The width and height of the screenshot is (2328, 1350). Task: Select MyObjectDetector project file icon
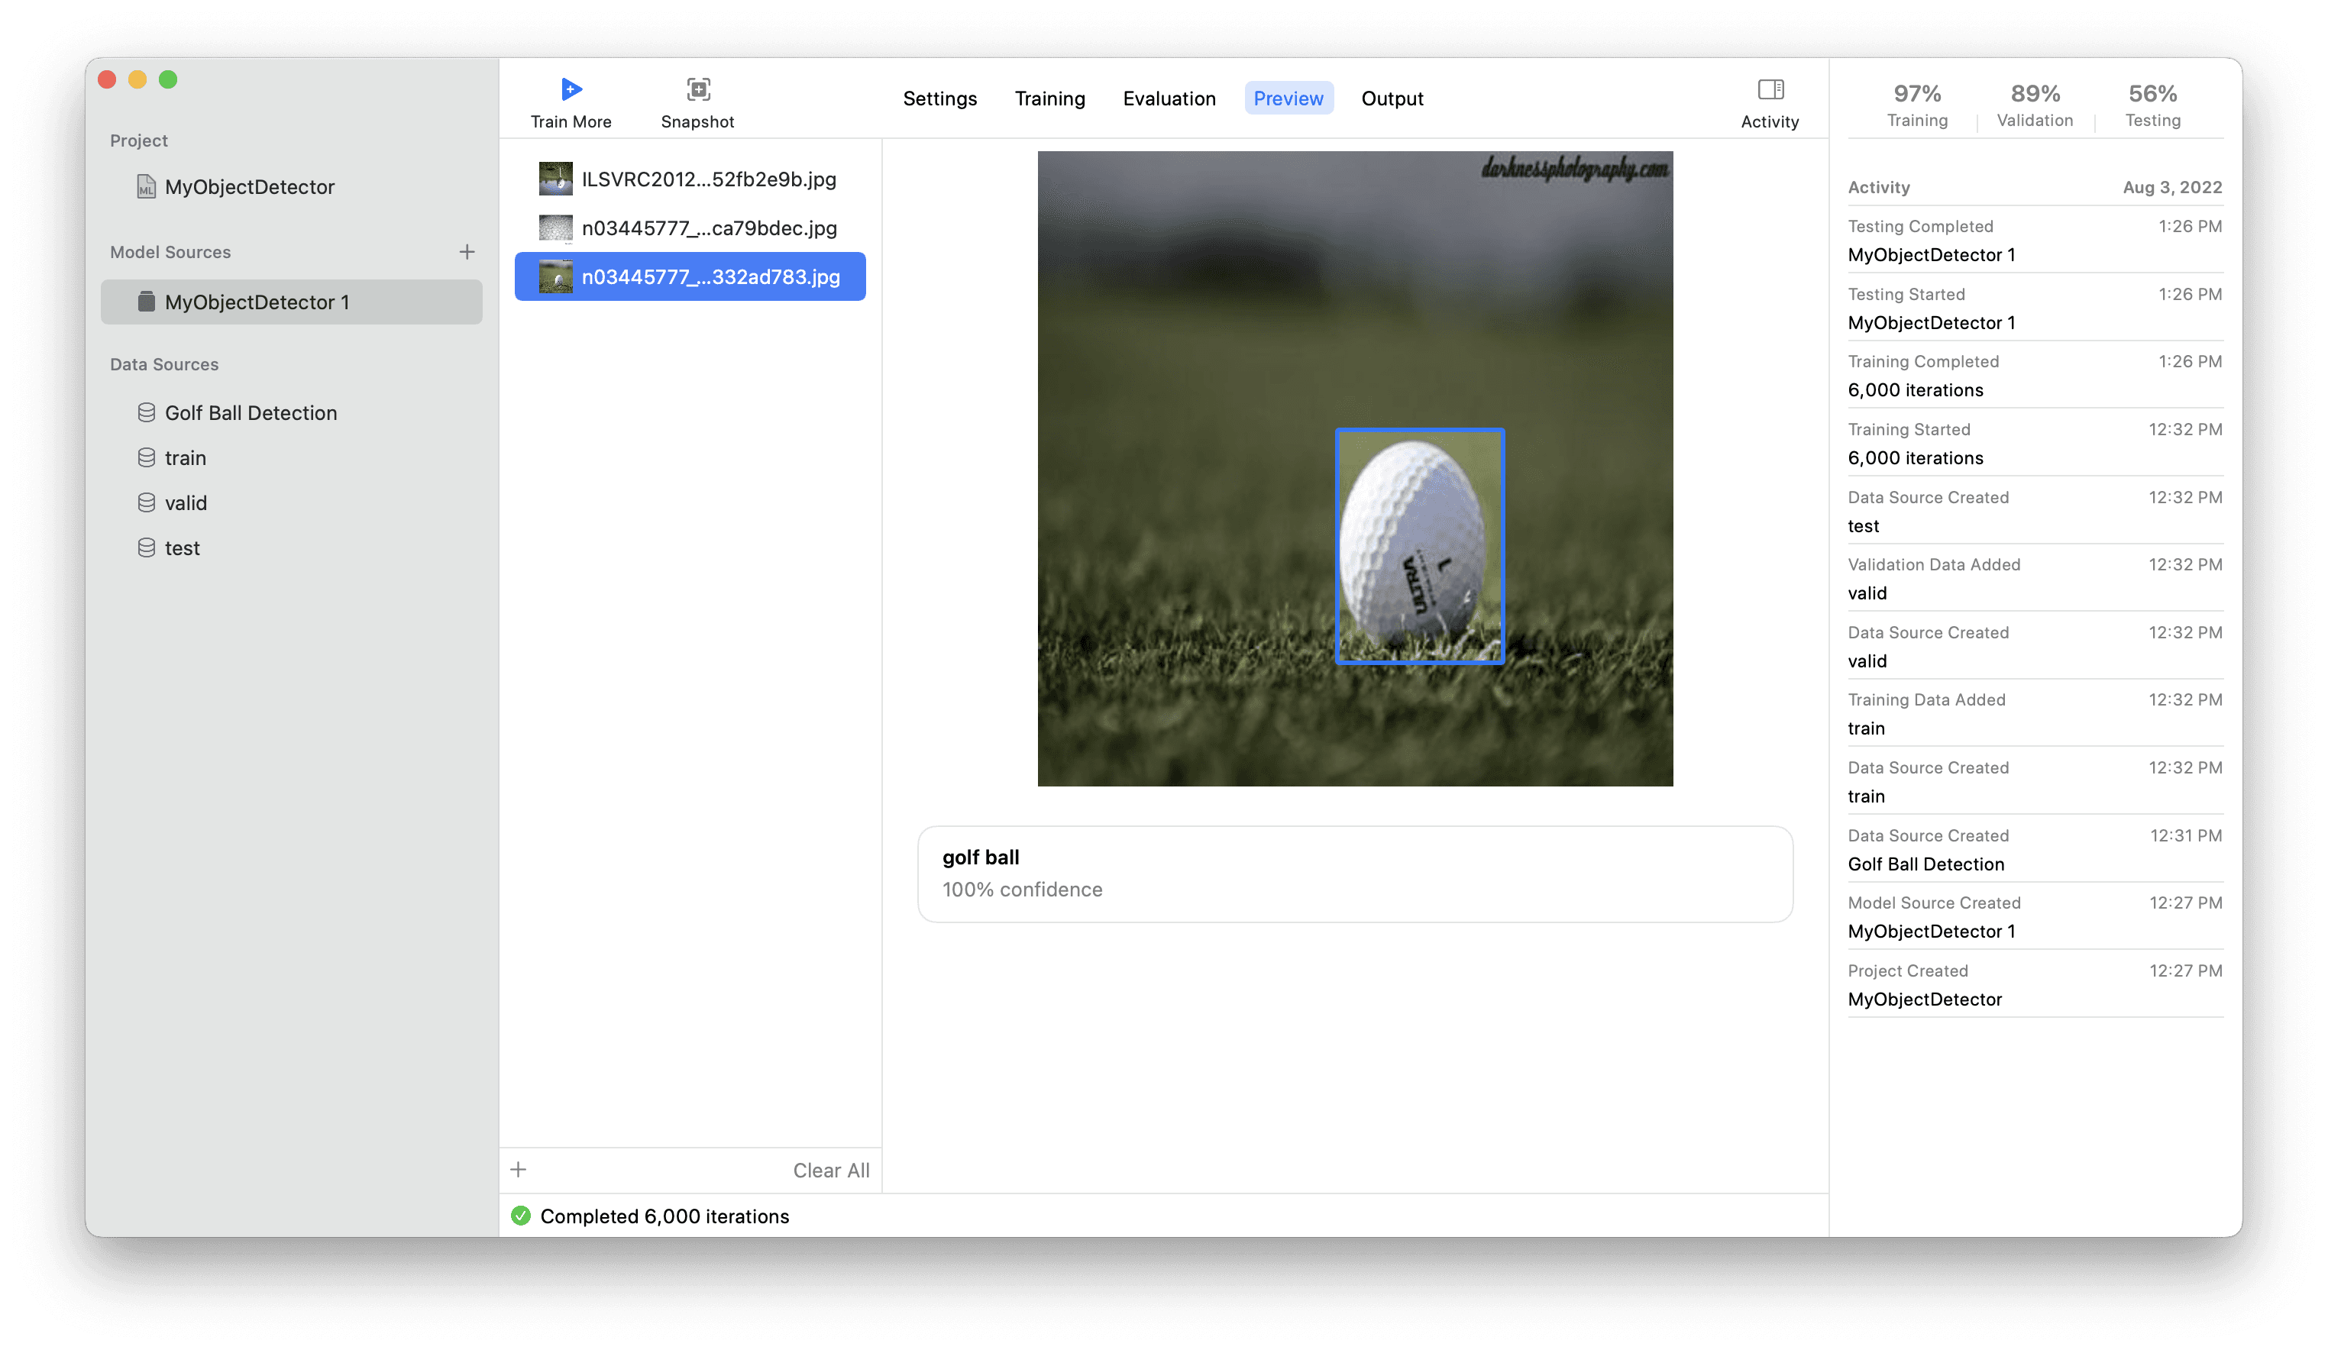tap(146, 186)
